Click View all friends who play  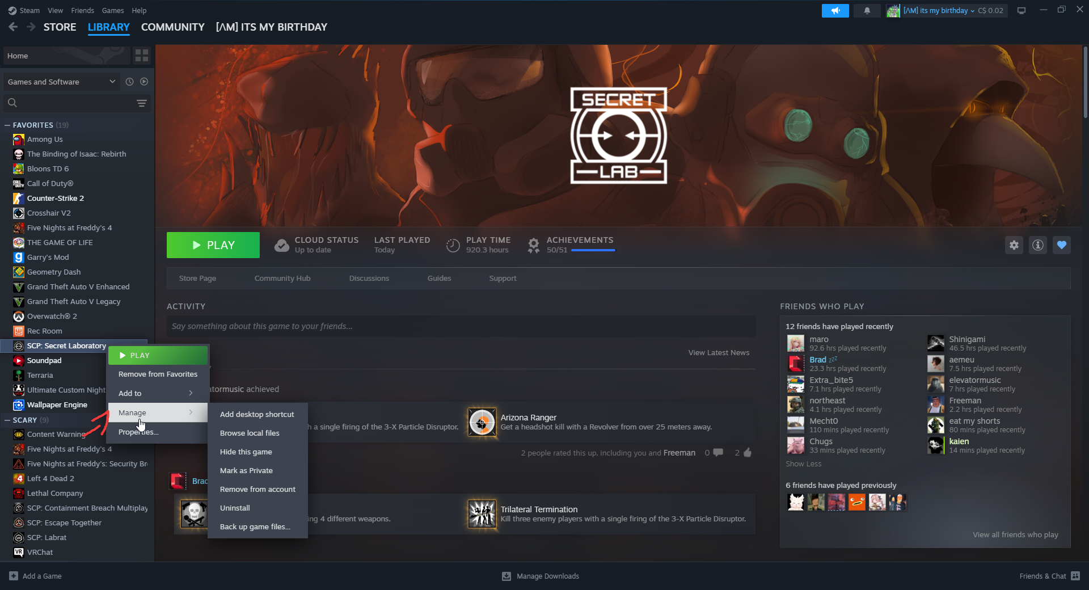tap(1015, 534)
